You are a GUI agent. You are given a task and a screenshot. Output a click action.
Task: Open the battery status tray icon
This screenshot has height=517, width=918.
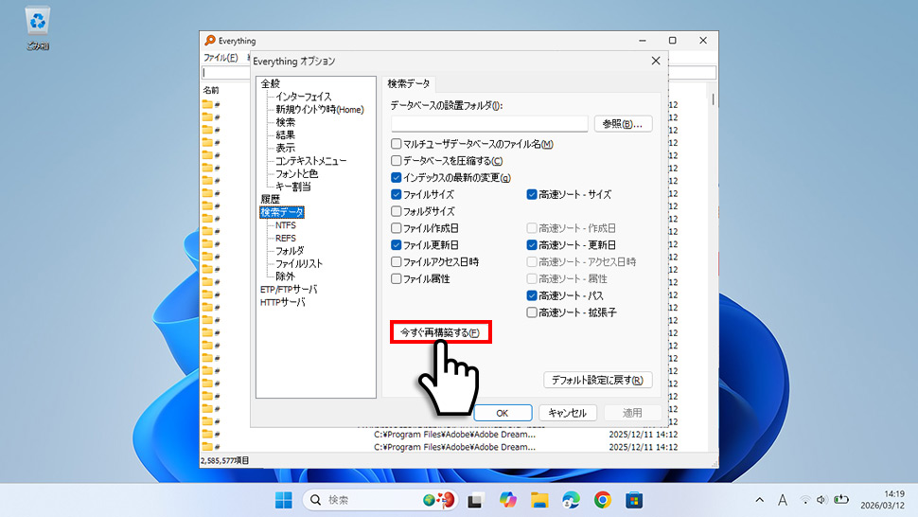(841, 499)
